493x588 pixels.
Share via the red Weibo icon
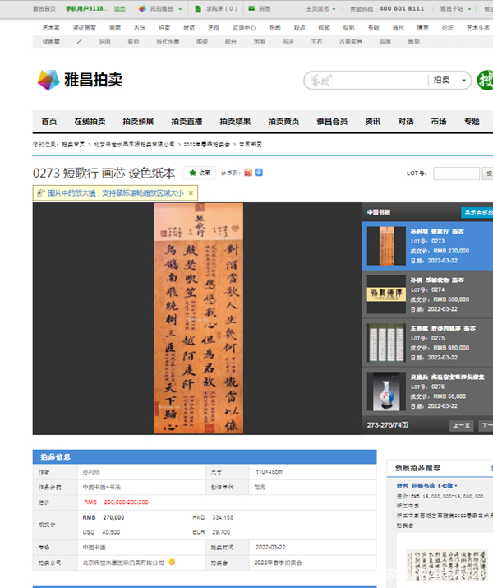pos(248,173)
